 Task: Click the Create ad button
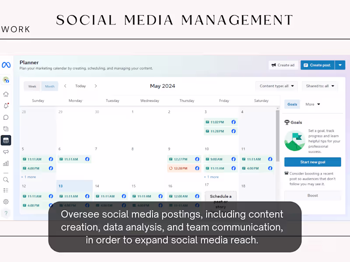(x=283, y=65)
